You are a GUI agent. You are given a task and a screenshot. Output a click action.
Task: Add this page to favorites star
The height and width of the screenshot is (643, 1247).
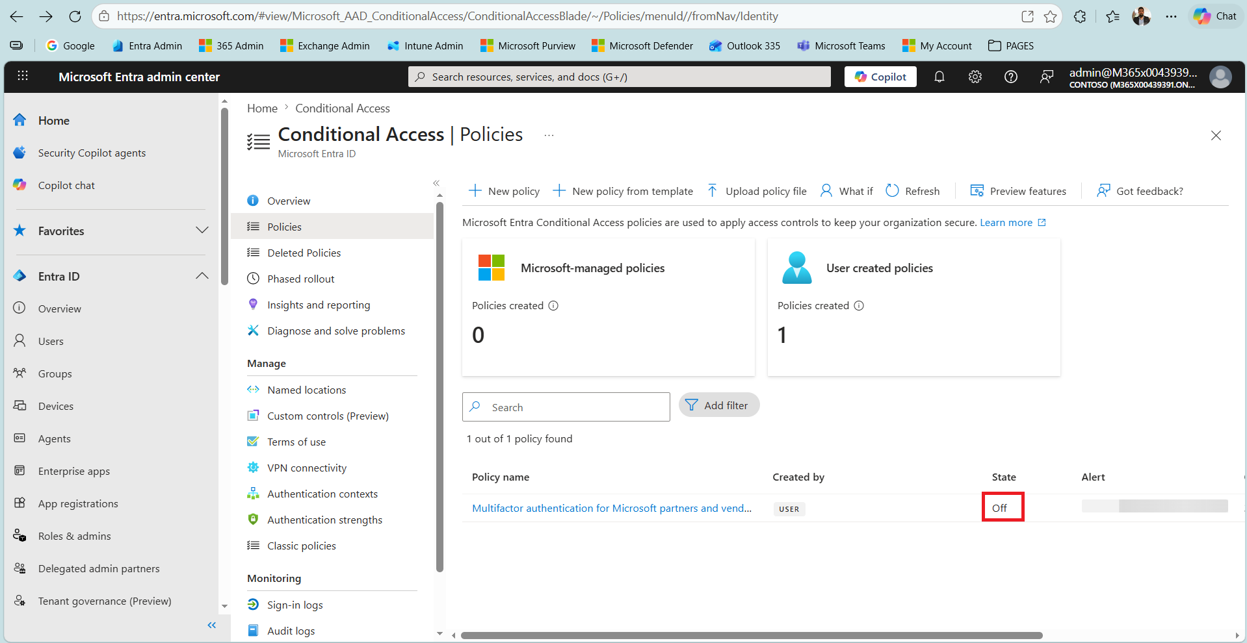pos(1051,16)
